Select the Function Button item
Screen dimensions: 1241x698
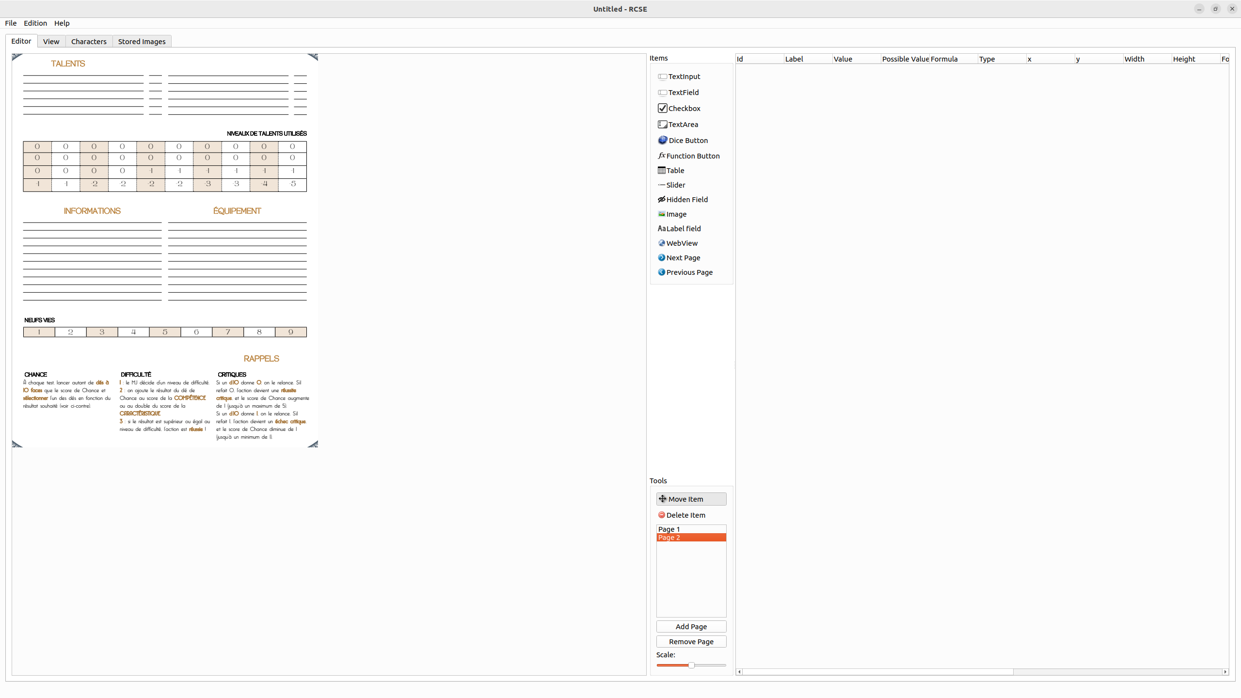(693, 156)
